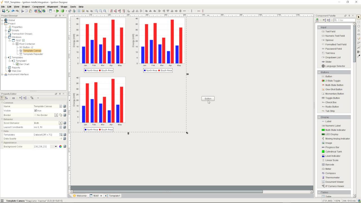Collapse the Display palette section

click(x=319, y=117)
